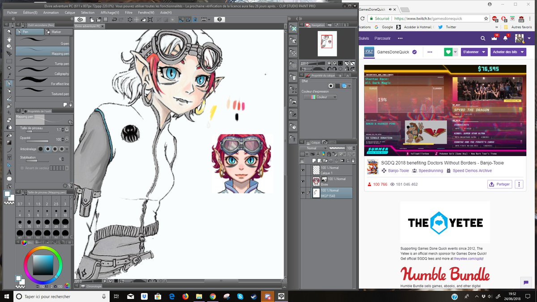Open Windows Task View icon
Image resolution: width=537 pixels, height=302 pixels.
point(116,296)
